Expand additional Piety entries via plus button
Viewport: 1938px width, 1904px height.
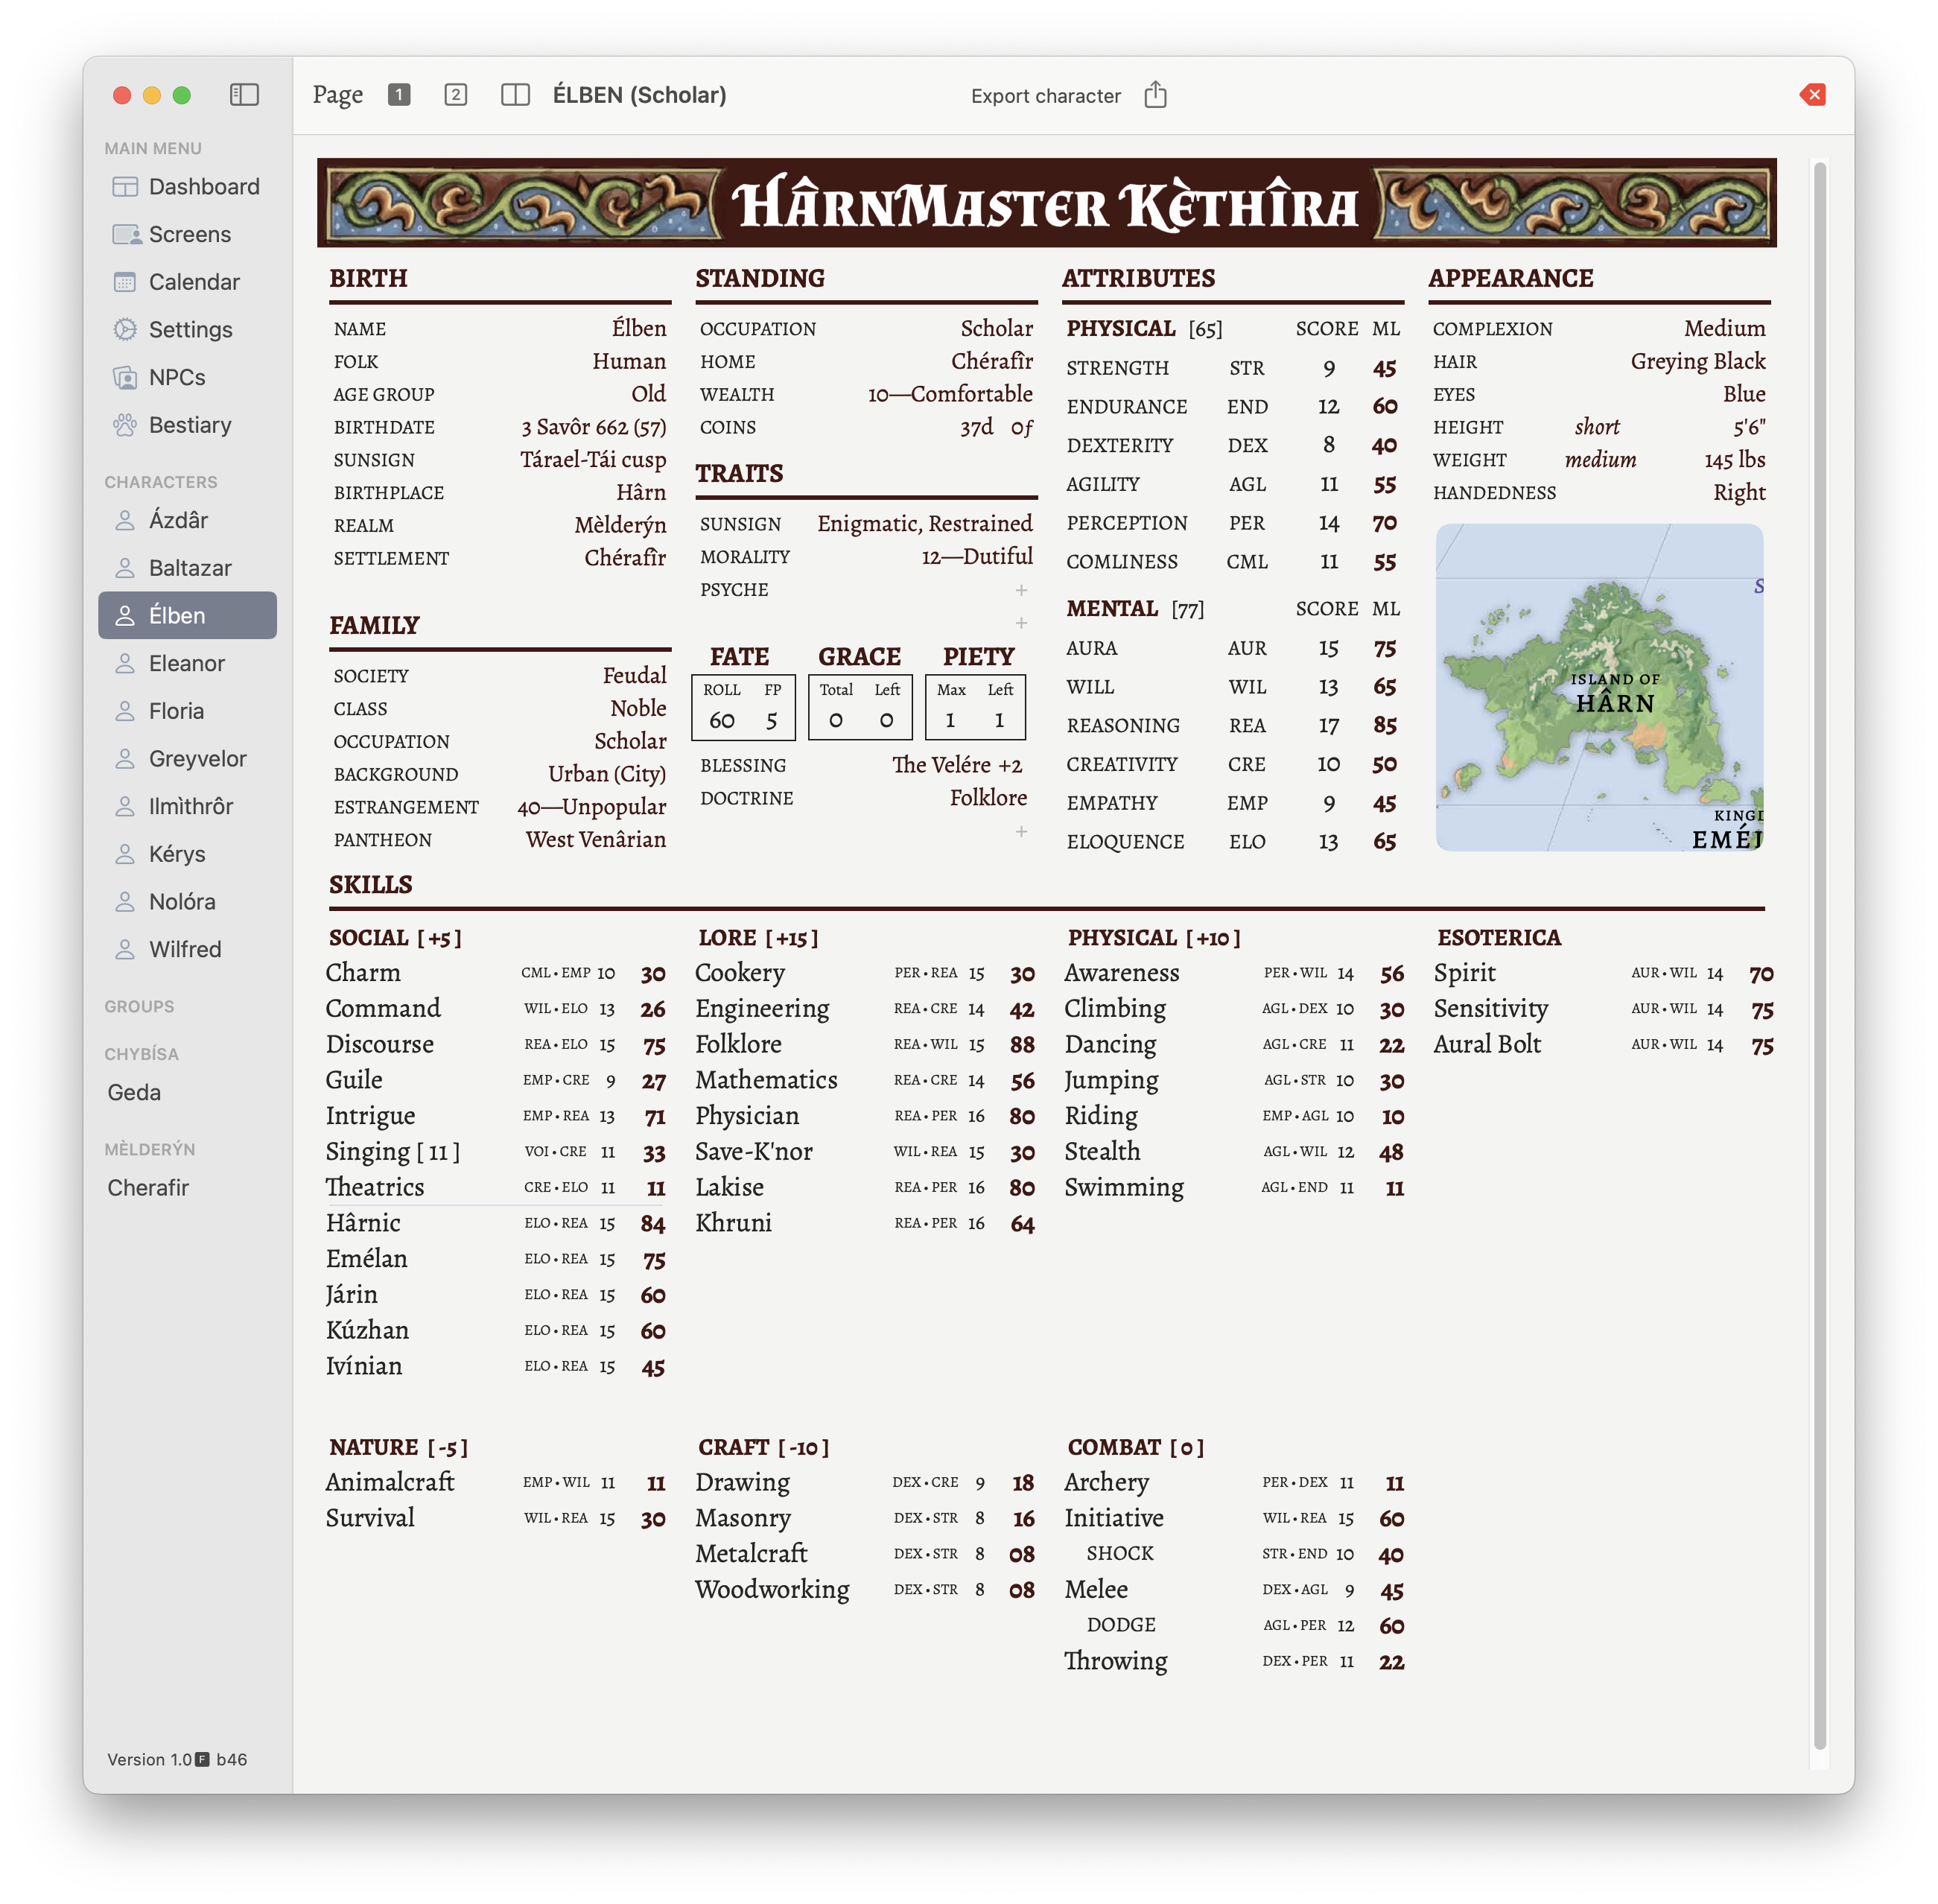1022,830
